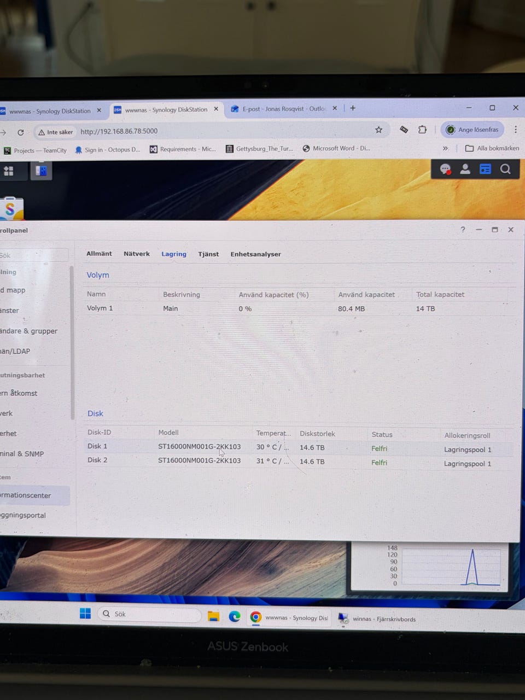
Task: Reload the current page
Action: pyautogui.click(x=21, y=132)
